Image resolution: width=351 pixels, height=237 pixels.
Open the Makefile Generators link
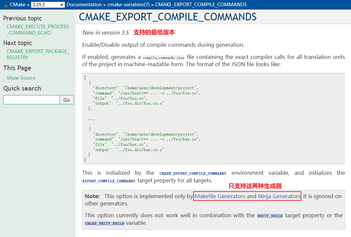point(220,196)
